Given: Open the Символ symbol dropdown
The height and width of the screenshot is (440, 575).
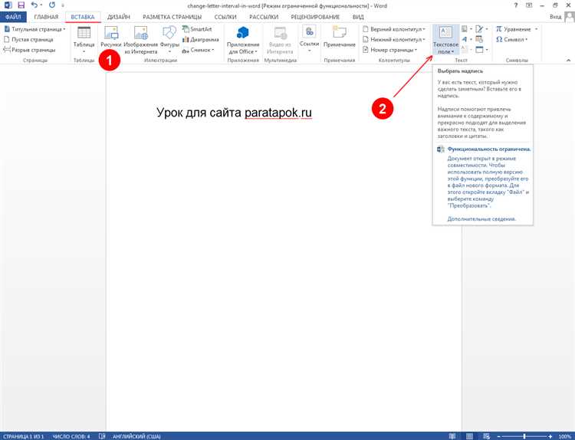Looking at the screenshot, I should (511, 39).
